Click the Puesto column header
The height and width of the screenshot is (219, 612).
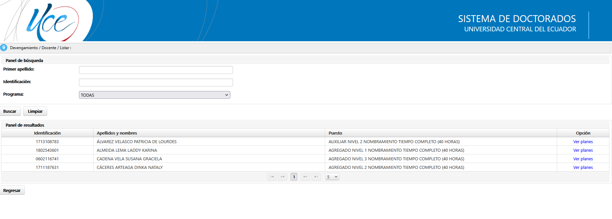[x=441, y=133]
